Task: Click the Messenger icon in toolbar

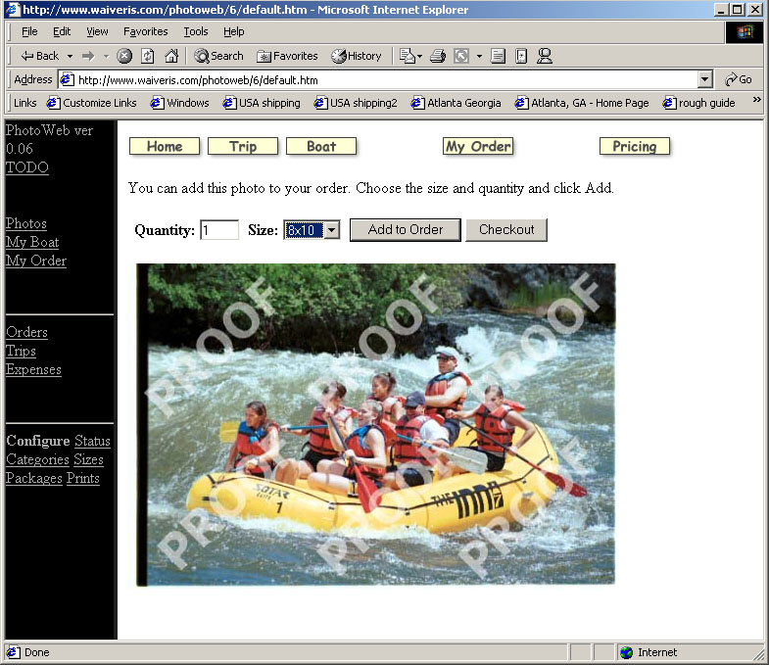Action: (x=545, y=56)
